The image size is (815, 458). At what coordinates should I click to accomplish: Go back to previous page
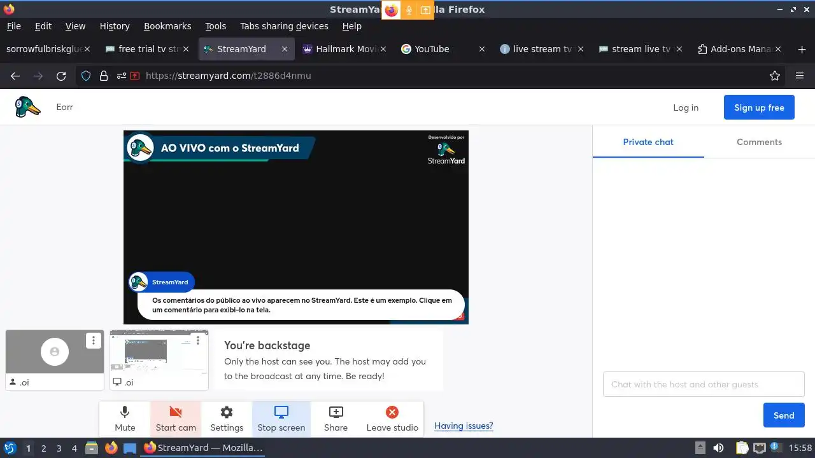[15, 76]
